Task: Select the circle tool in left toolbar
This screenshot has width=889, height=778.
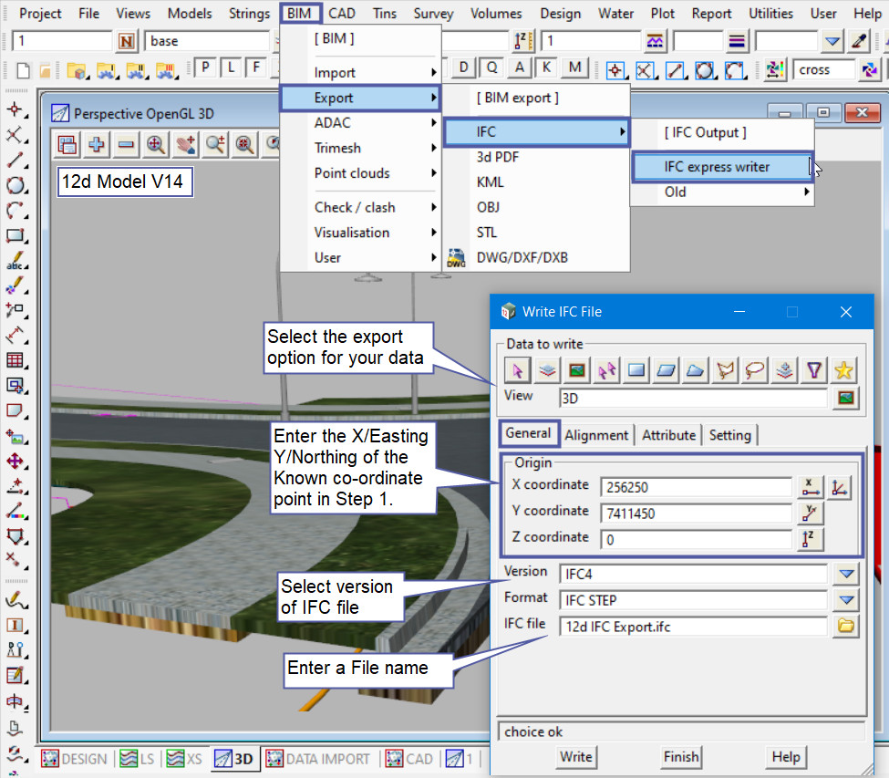Action: click(16, 185)
